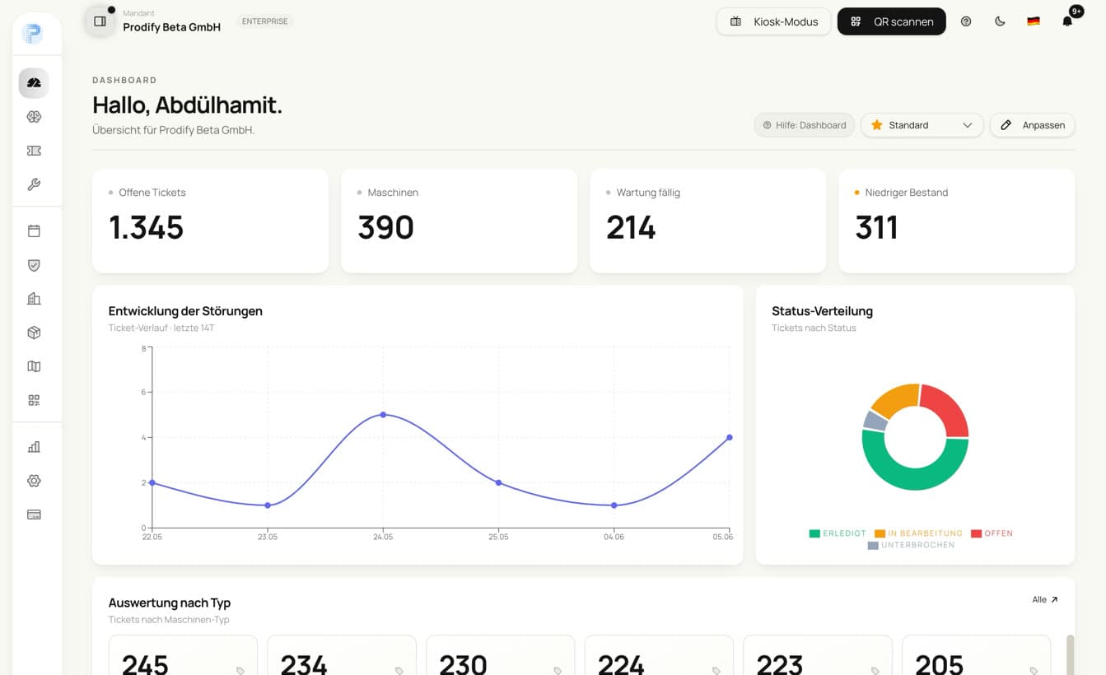
Task: Click the type card showing 205
Action: [x=977, y=655]
